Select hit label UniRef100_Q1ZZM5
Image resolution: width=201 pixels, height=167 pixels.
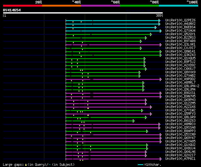180,103
